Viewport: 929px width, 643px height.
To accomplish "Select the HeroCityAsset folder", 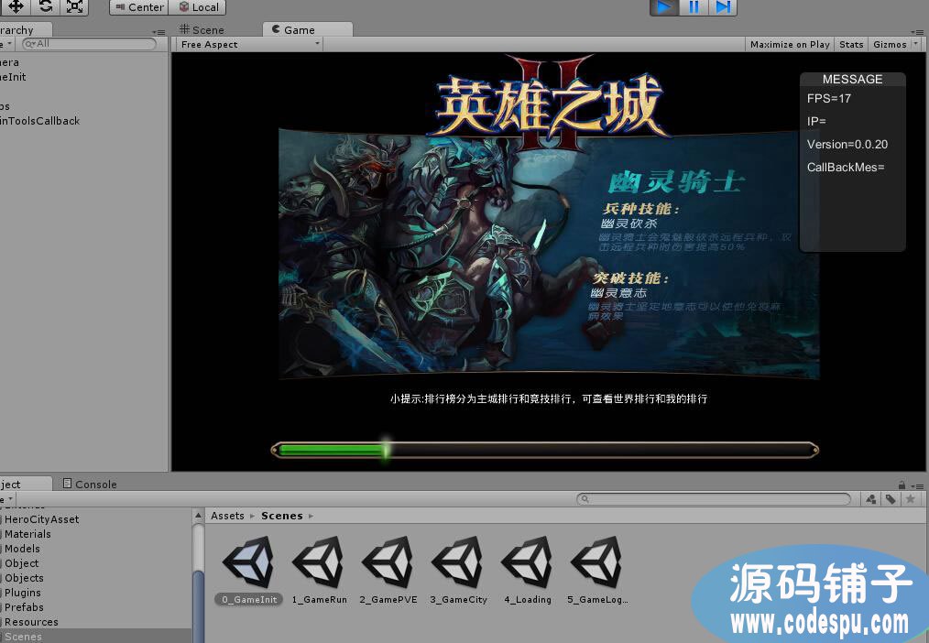I will [41, 519].
